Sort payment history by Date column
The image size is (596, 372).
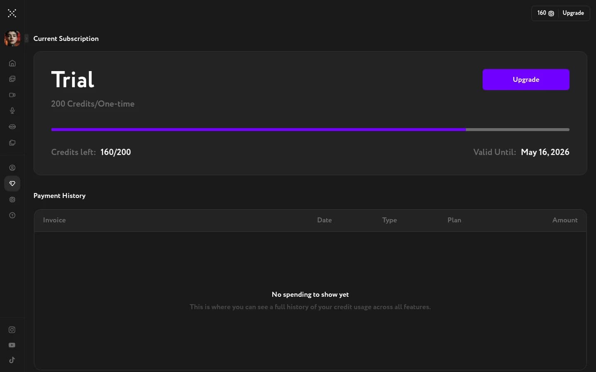click(x=324, y=220)
